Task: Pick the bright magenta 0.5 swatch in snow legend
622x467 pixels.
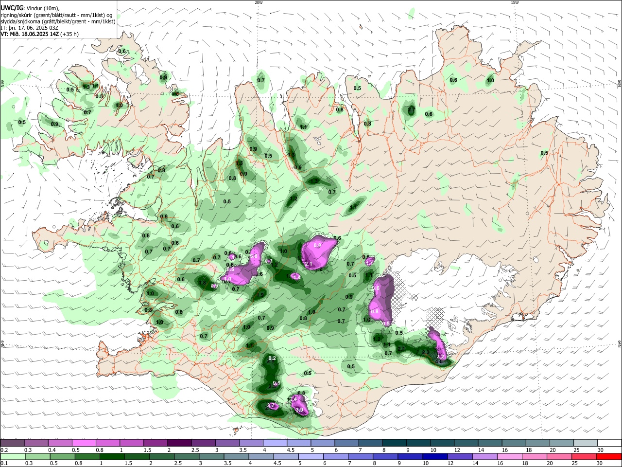Action: 84,443
